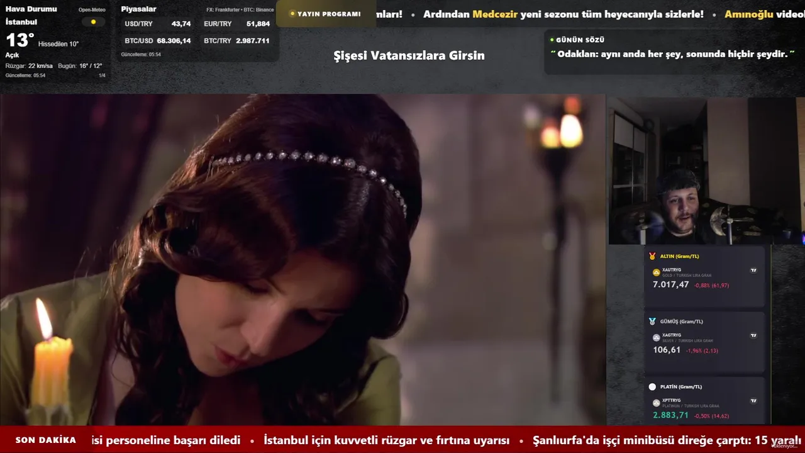Viewport: 805px width, 453px height.
Task: Click the Hissedilen 10° text
Action: [x=58, y=44]
